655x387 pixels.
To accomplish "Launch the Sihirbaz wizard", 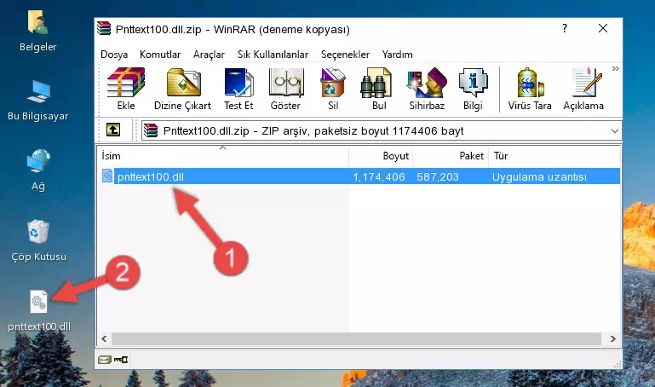I will click(427, 89).
